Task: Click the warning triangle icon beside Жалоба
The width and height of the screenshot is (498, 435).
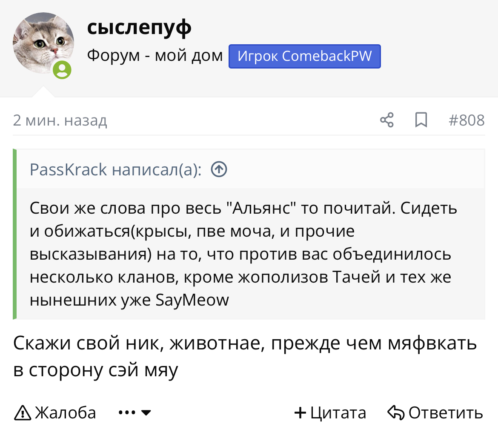Action: tap(23, 413)
